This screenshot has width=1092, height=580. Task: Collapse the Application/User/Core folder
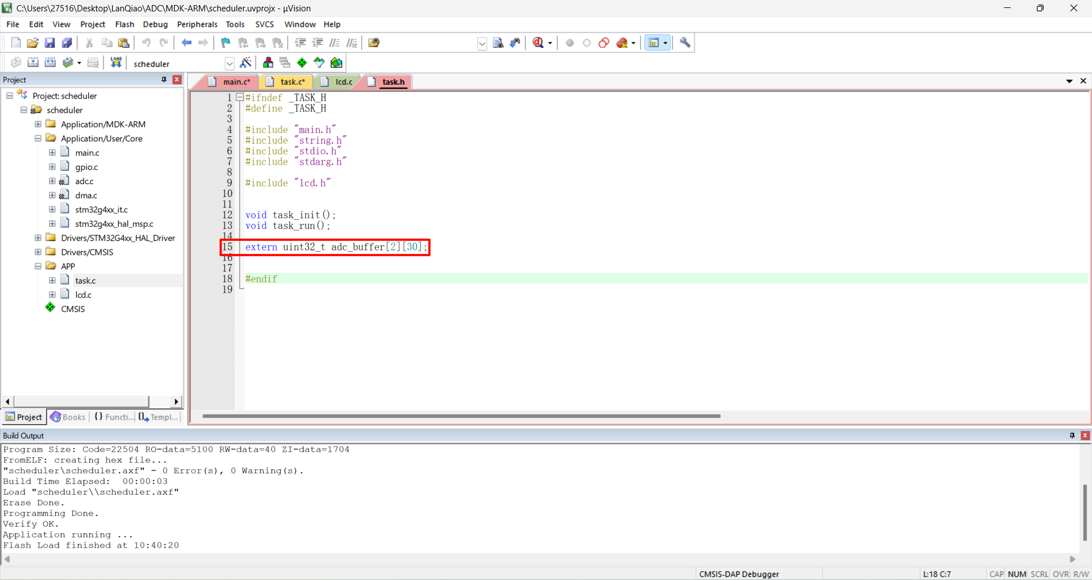[x=38, y=138]
